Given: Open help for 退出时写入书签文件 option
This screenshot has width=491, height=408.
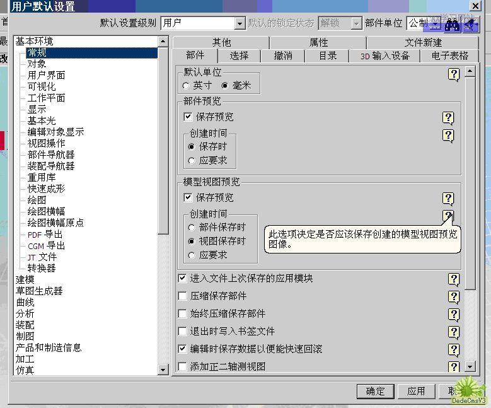Looking at the screenshot, I should point(453,332).
